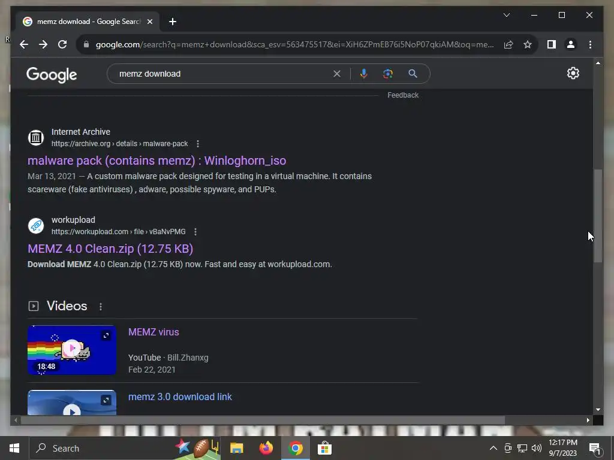Expand the MEMZ virus video preview
Viewport: 614px width, 460px height.
[106, 335]
